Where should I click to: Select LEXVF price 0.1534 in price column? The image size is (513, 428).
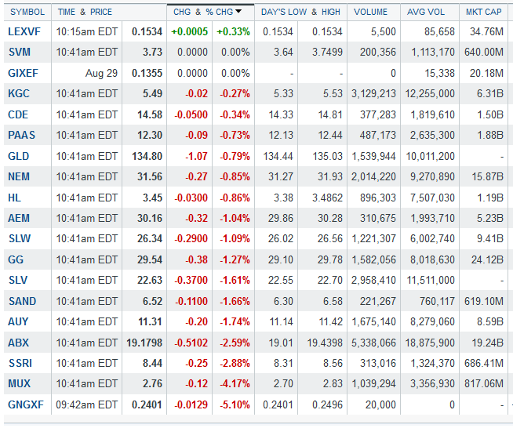147,31
